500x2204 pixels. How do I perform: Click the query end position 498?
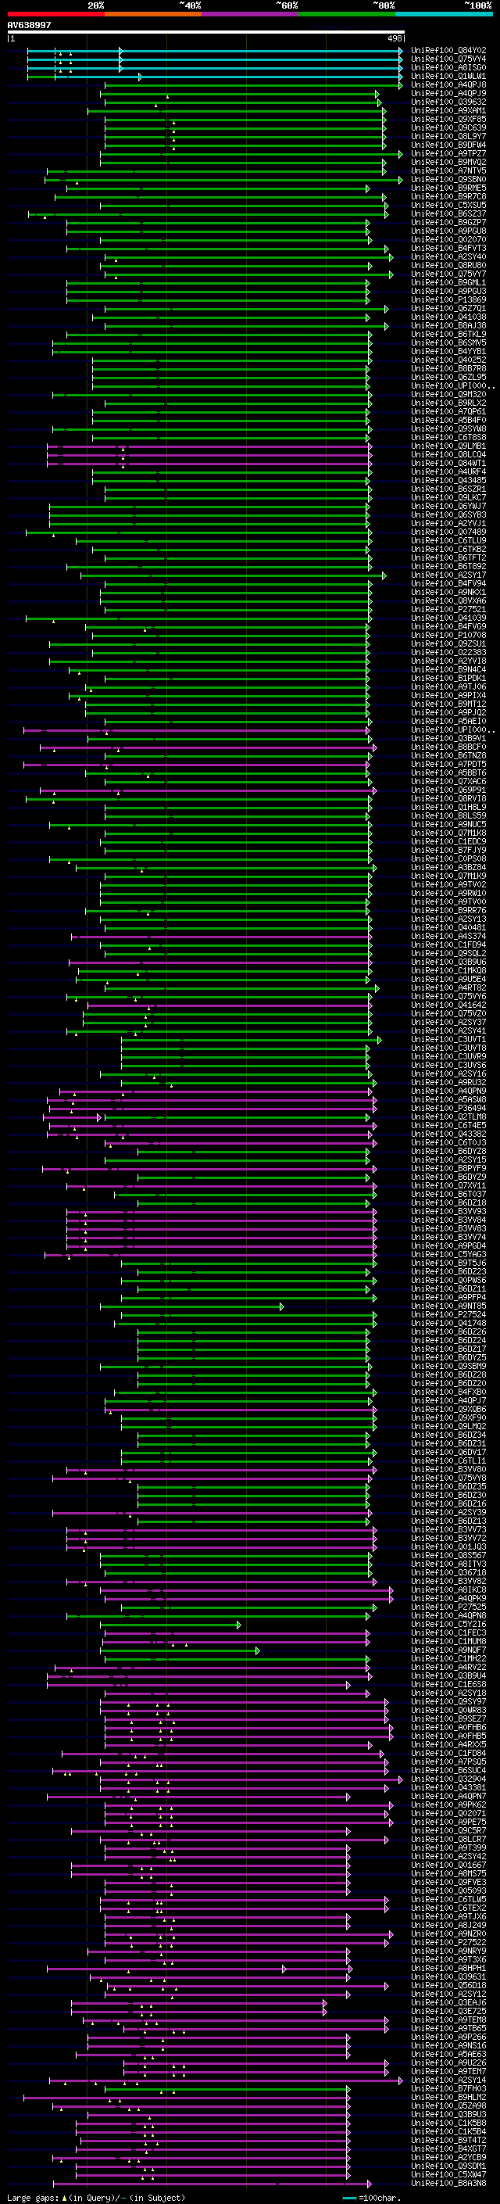[394, 38]
